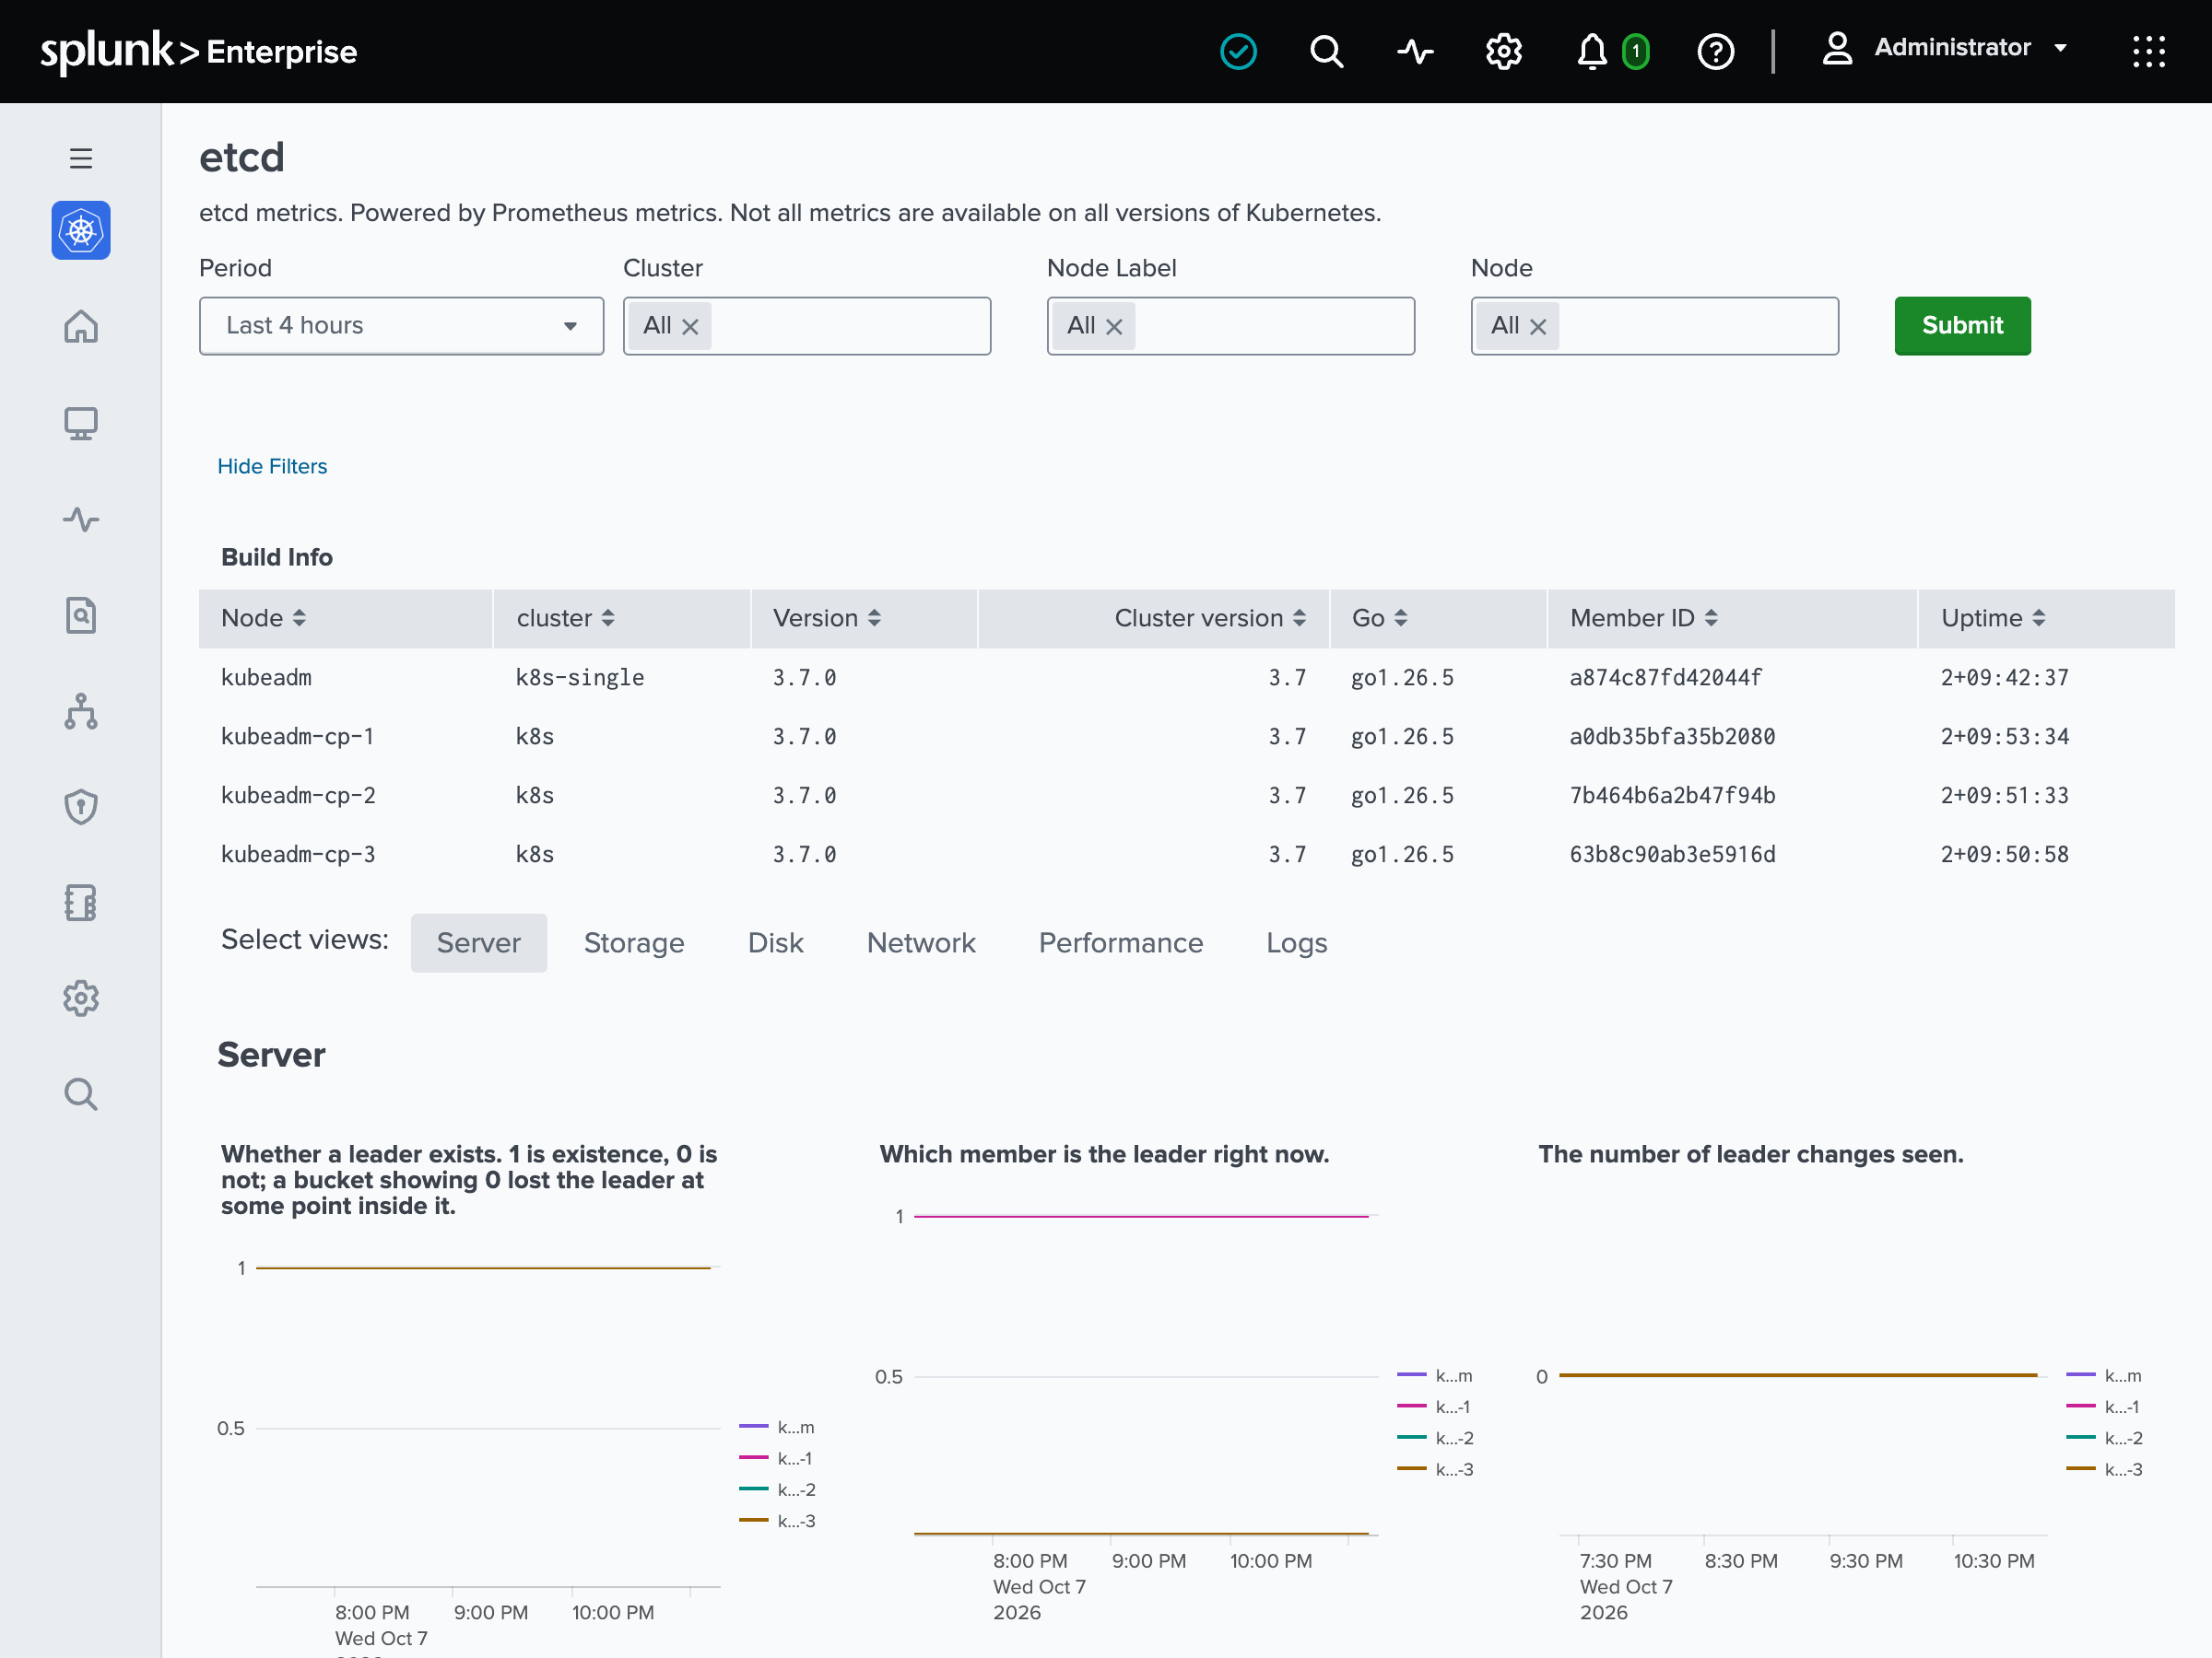The width and height of the screenshot is (2212, 1658).
Task: Open the home icon in sidebar
Action: (81, 327)
